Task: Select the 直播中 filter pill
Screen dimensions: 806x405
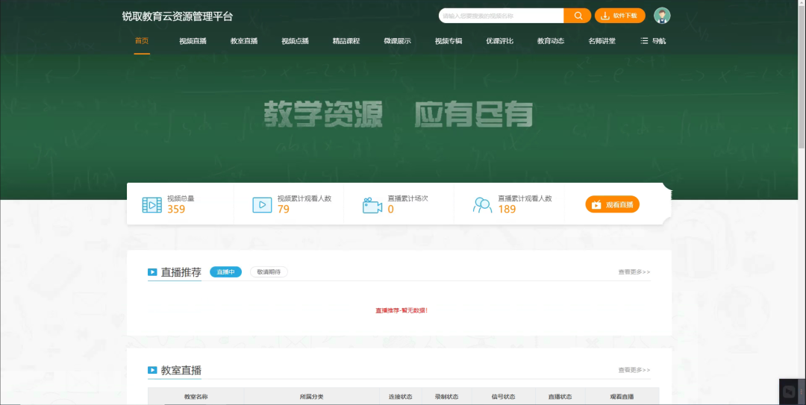Action: tap(225, 272)
